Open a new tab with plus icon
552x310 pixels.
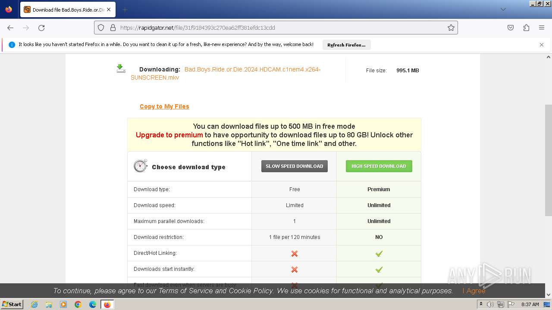pyautogui.click(x=125, y=9)
